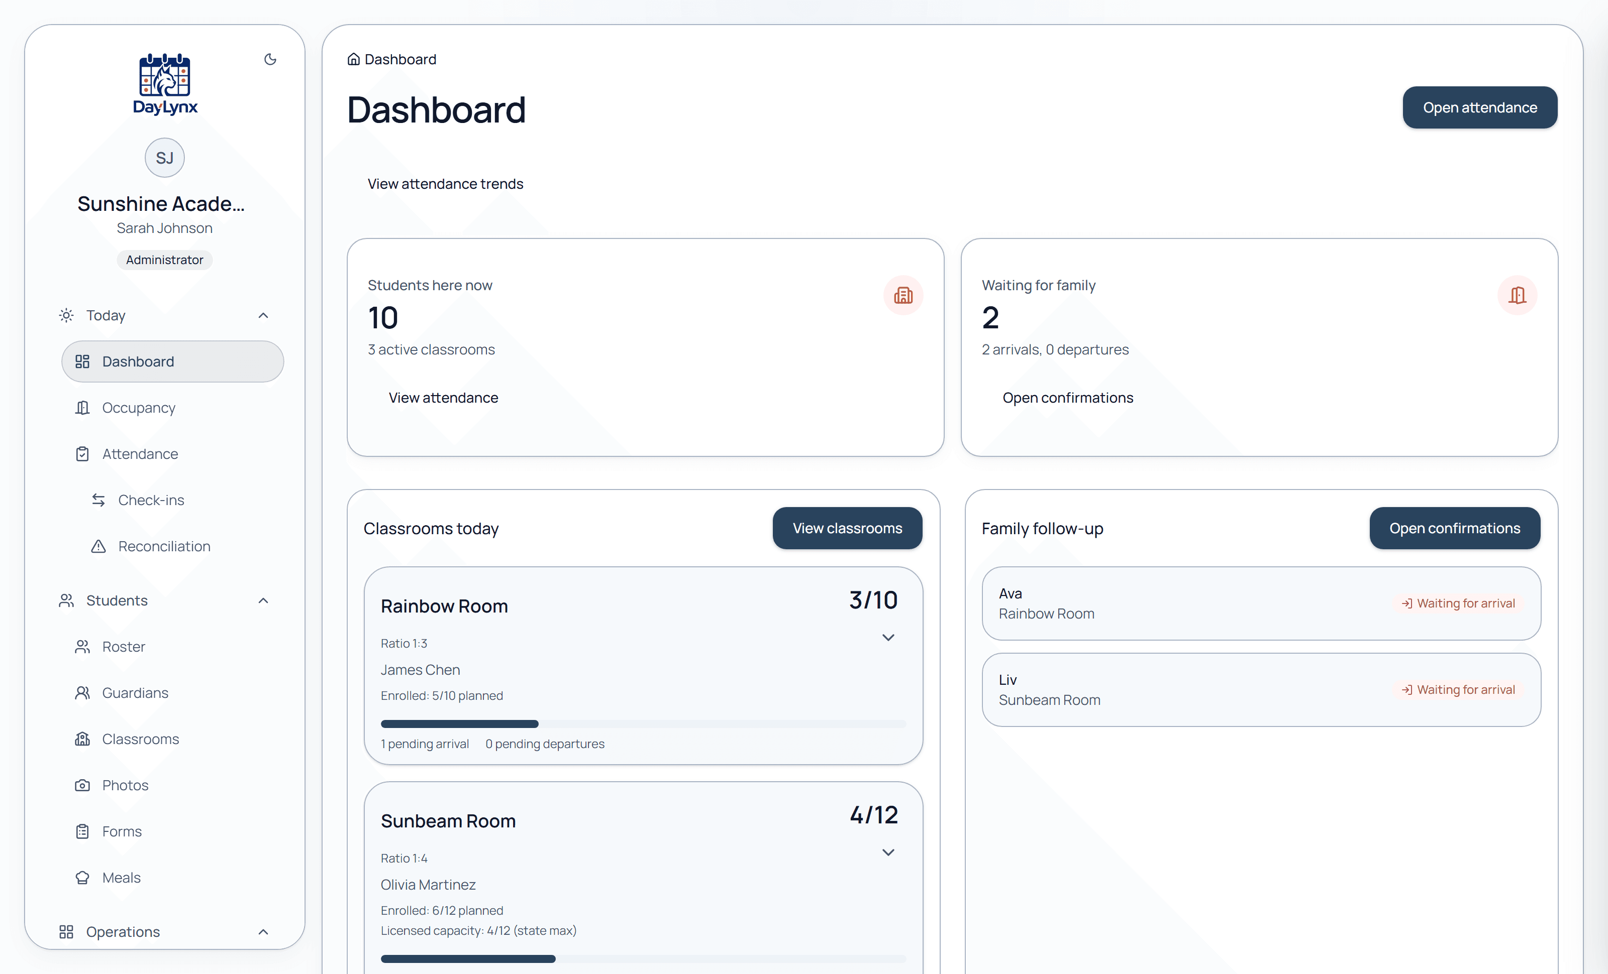Screen dimensions: 1608x974
Task: Click the 3/10 count on Rainbow Room
Action: pyautogui.click(x=873, y=600)
